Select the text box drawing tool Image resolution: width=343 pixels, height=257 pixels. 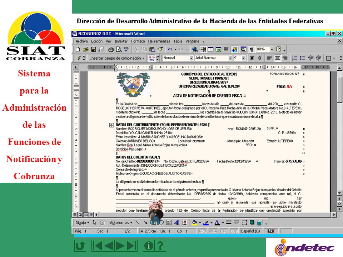coord(169,223)
